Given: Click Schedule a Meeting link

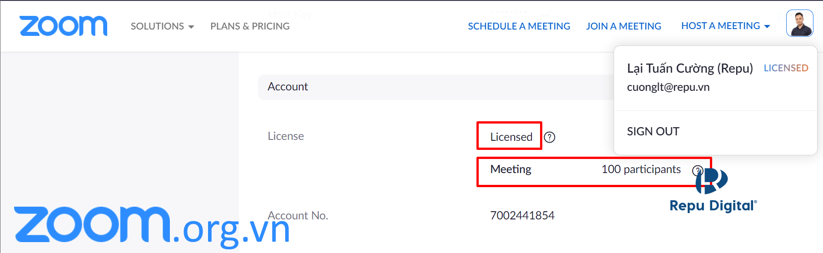Looking at the screenshot, I should (x=519, y=26).
